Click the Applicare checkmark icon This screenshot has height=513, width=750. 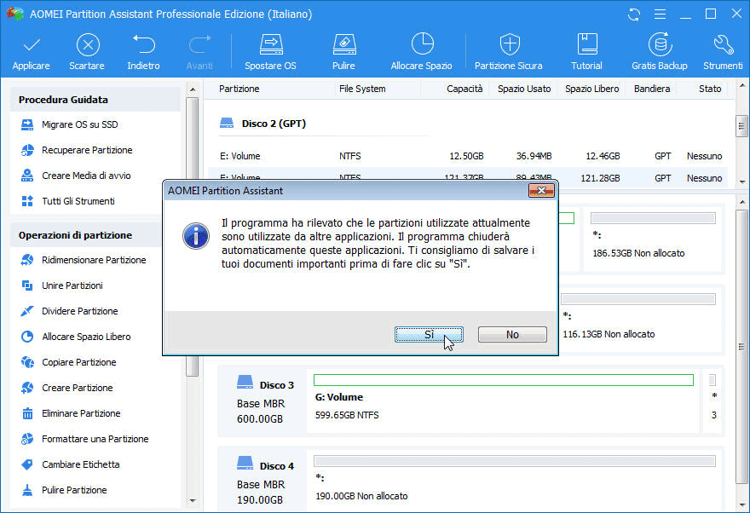[x=32, y=45]
